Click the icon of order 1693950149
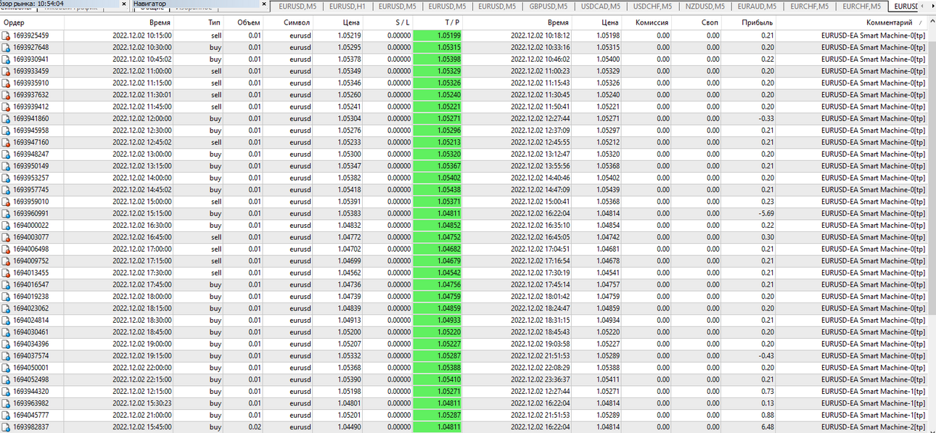Screen dimensions: 936x433 pos(7,166)
